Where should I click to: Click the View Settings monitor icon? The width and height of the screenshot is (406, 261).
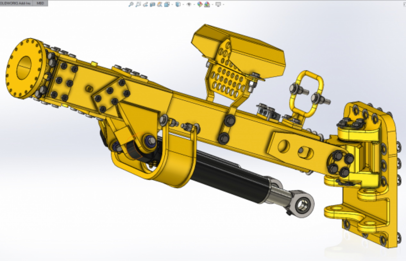click(218, 4)
